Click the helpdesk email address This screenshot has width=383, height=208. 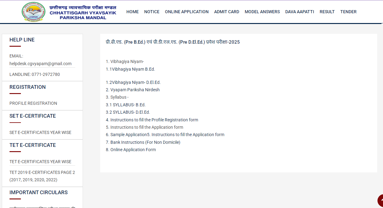41,64
